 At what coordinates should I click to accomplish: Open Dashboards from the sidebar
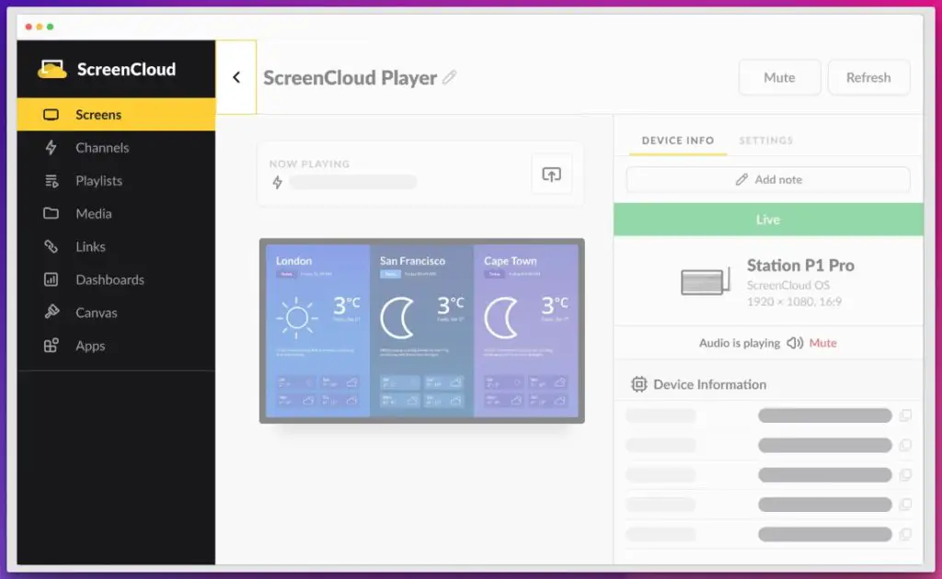pos(116,279)
